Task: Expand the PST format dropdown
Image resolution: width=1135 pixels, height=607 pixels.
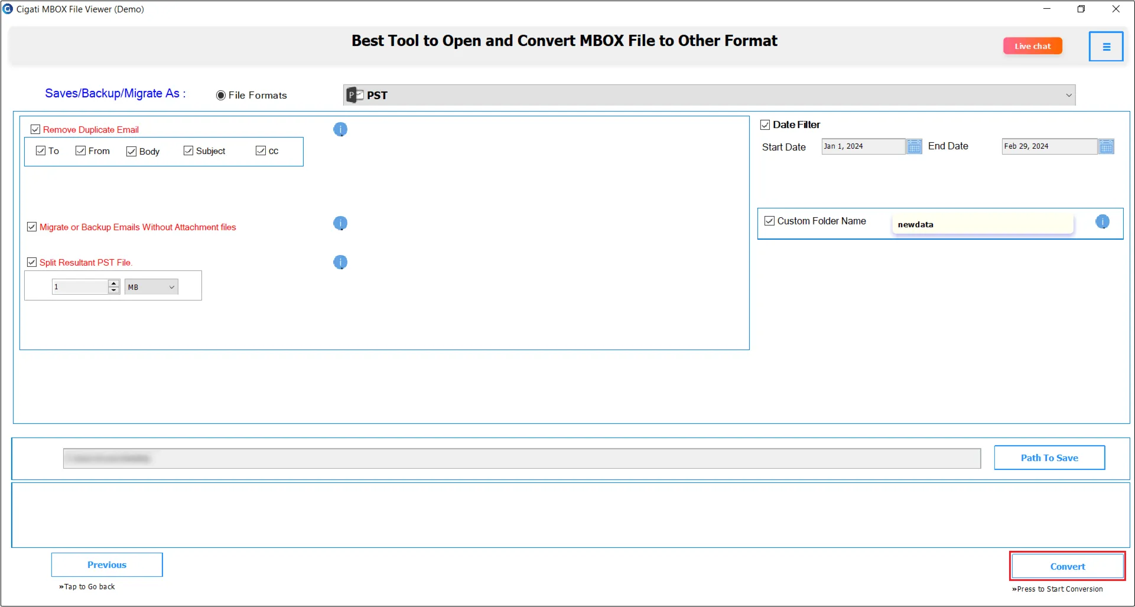Action: click(709, 95)
